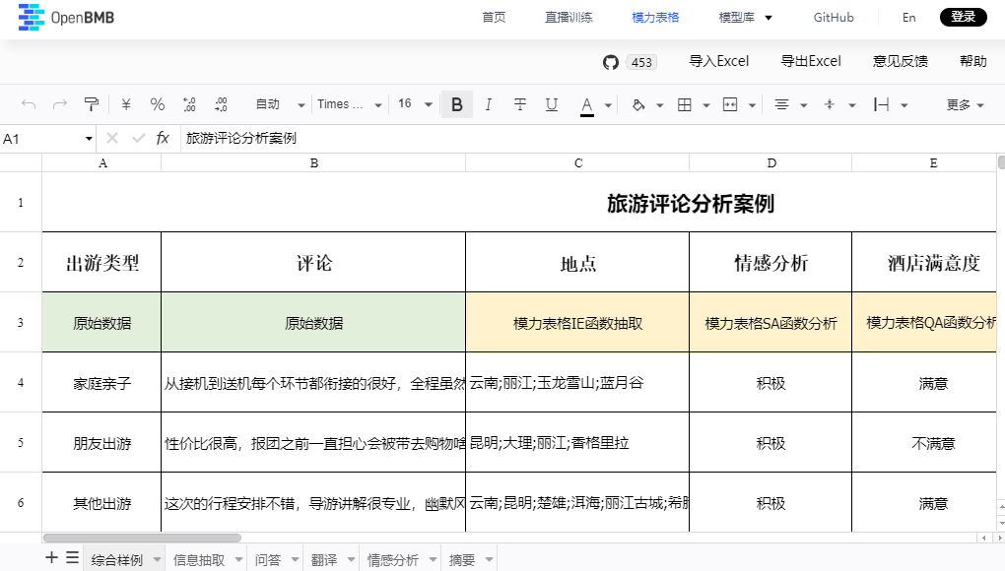Open the font color picker
Screen dimensions: 1005x571
[x=585, y=104]
